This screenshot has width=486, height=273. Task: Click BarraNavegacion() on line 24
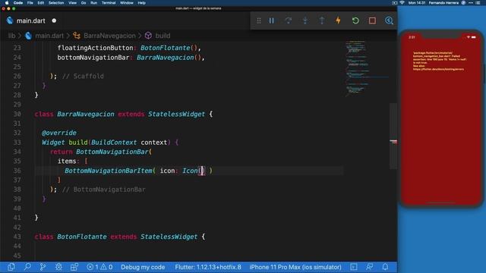pos(169,58)
